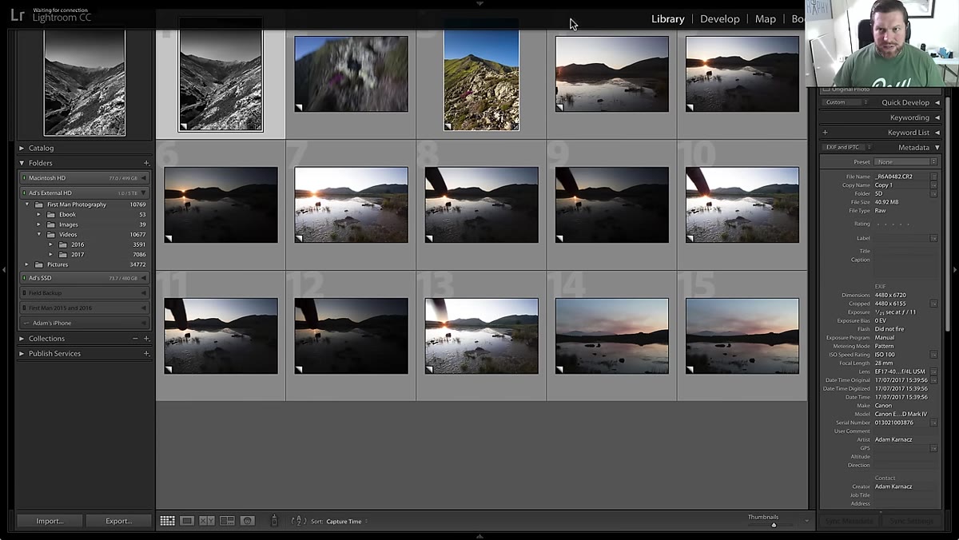Open the EXIF and IPTC metadata view dropdown
Viewport: 959px width, 540px height.
[x=846, y=147]
